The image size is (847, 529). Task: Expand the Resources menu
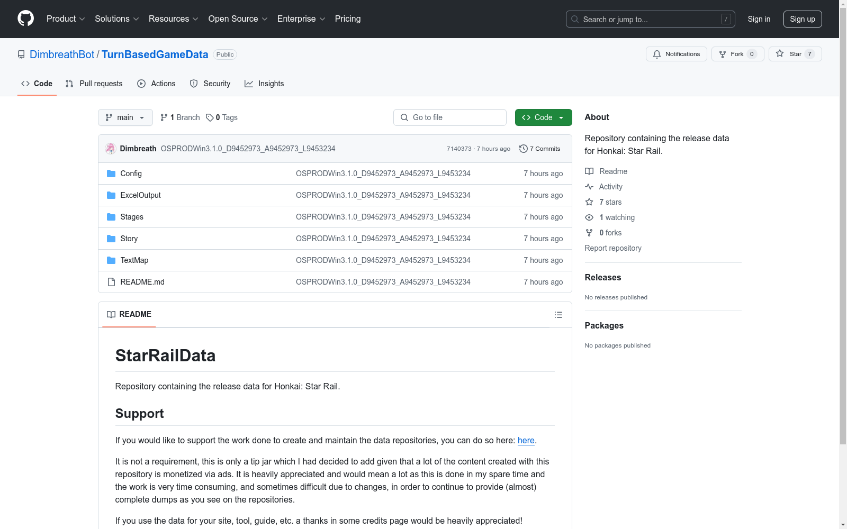pos(174,19)
